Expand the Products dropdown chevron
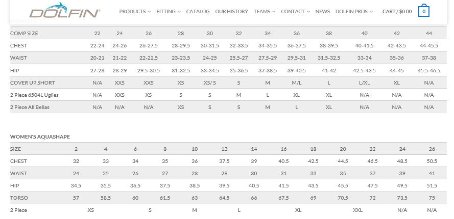The height and width of the screenshot is (219, 454). coord(149,12)
